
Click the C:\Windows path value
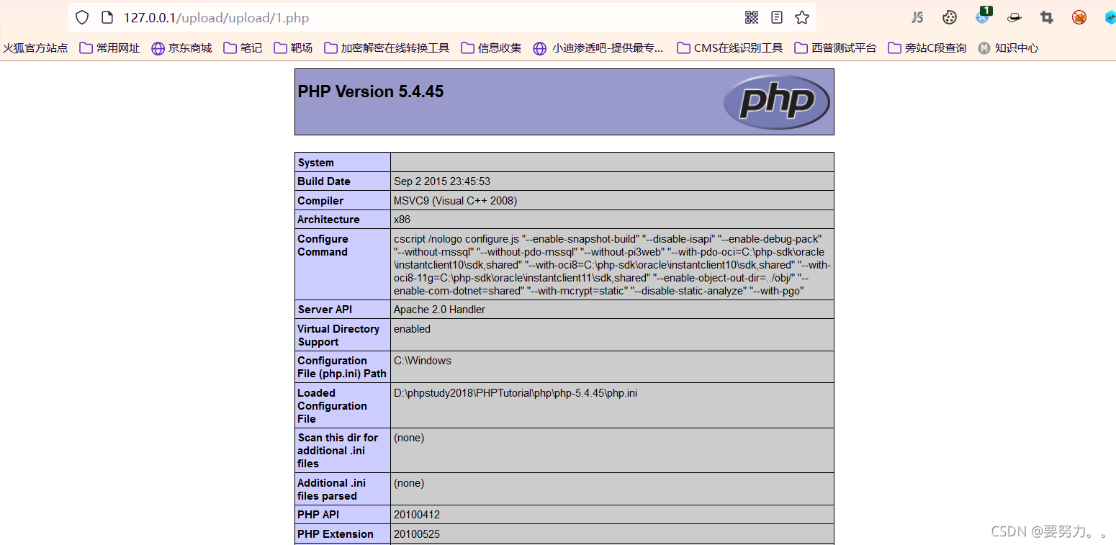pyautogui.click(x=423, y=361)
